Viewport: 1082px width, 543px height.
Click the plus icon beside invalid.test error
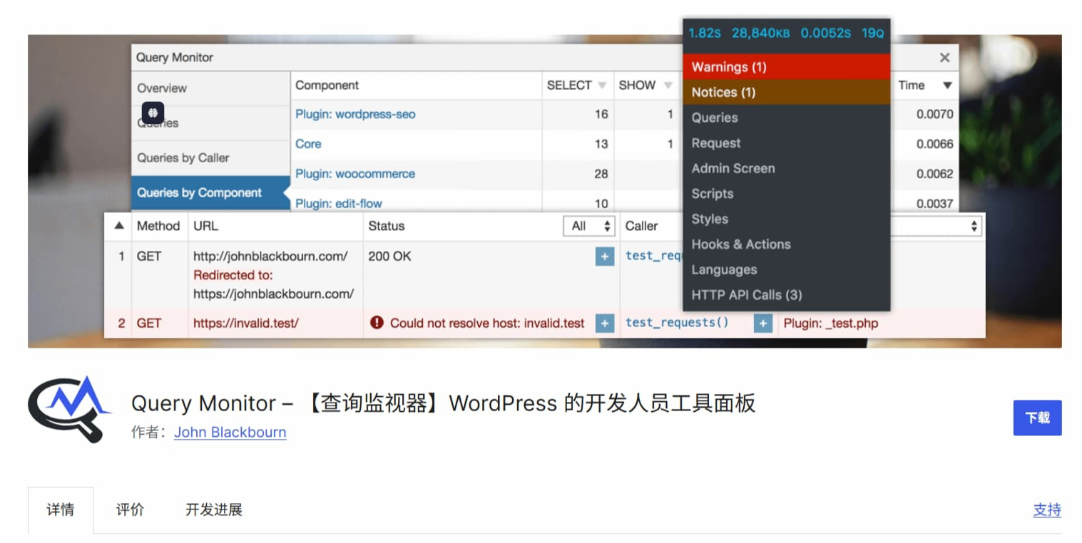point(604,324)
